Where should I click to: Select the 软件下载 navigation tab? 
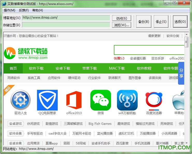pos(36,68)
